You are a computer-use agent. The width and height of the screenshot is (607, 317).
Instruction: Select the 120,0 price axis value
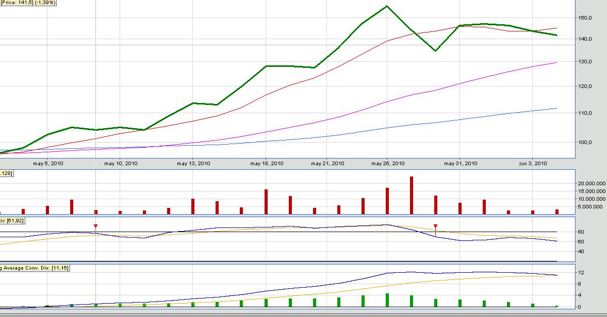pos(584,86)
